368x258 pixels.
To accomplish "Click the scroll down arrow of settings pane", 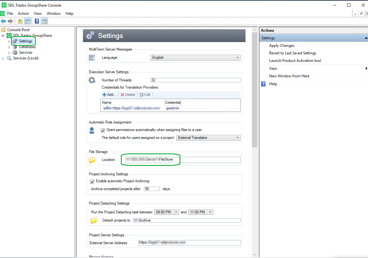I will pos(255,255).
